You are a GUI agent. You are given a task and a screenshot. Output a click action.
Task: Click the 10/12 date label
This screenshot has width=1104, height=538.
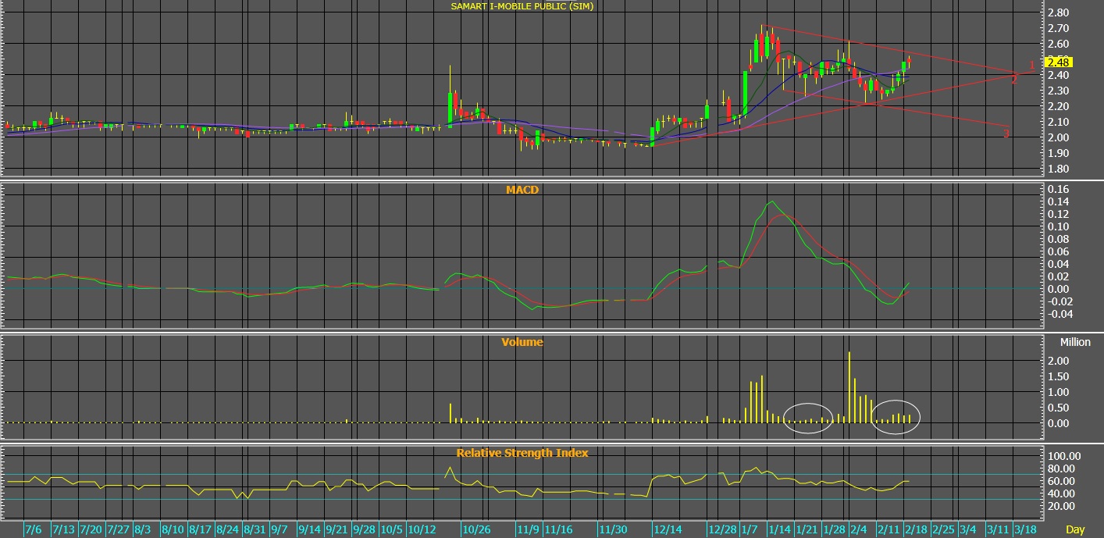(x=422, y=530)
